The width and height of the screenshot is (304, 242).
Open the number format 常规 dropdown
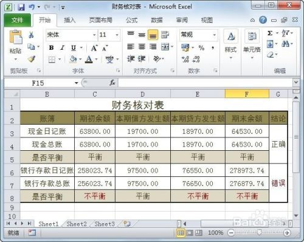pos(214,35)
